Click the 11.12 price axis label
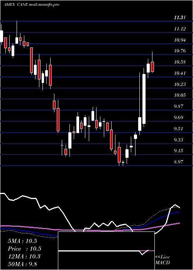 tap(180, 29)
